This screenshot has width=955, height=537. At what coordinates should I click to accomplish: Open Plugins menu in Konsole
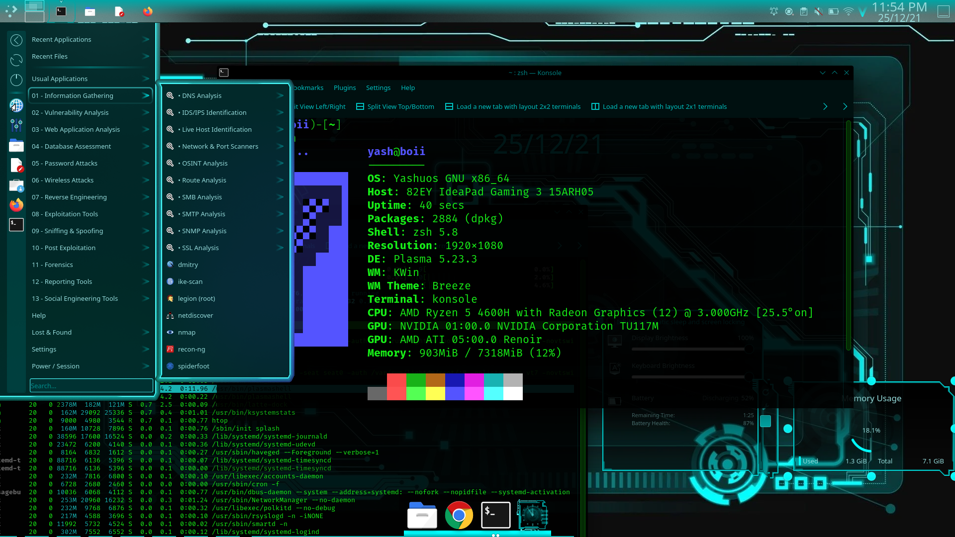pyautogui.click(x=345, y=88)
